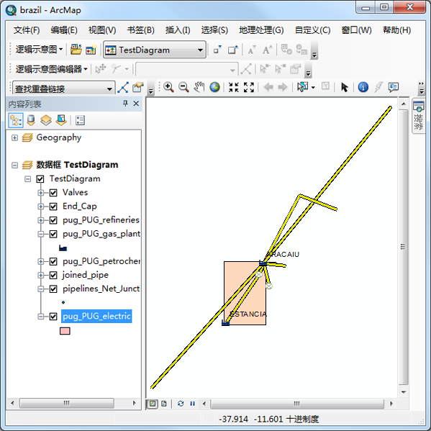
Task: Open the HTML Popup tool
Action: click(394, 87)
